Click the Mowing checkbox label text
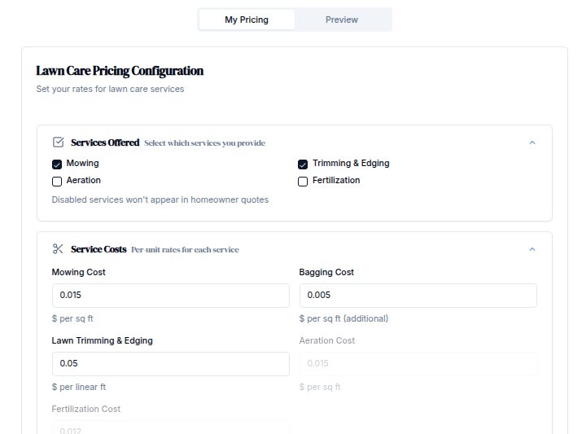Image resolution: width=582 pixels, height=434 pixels. pyautogui.click(x=82, y=164)
